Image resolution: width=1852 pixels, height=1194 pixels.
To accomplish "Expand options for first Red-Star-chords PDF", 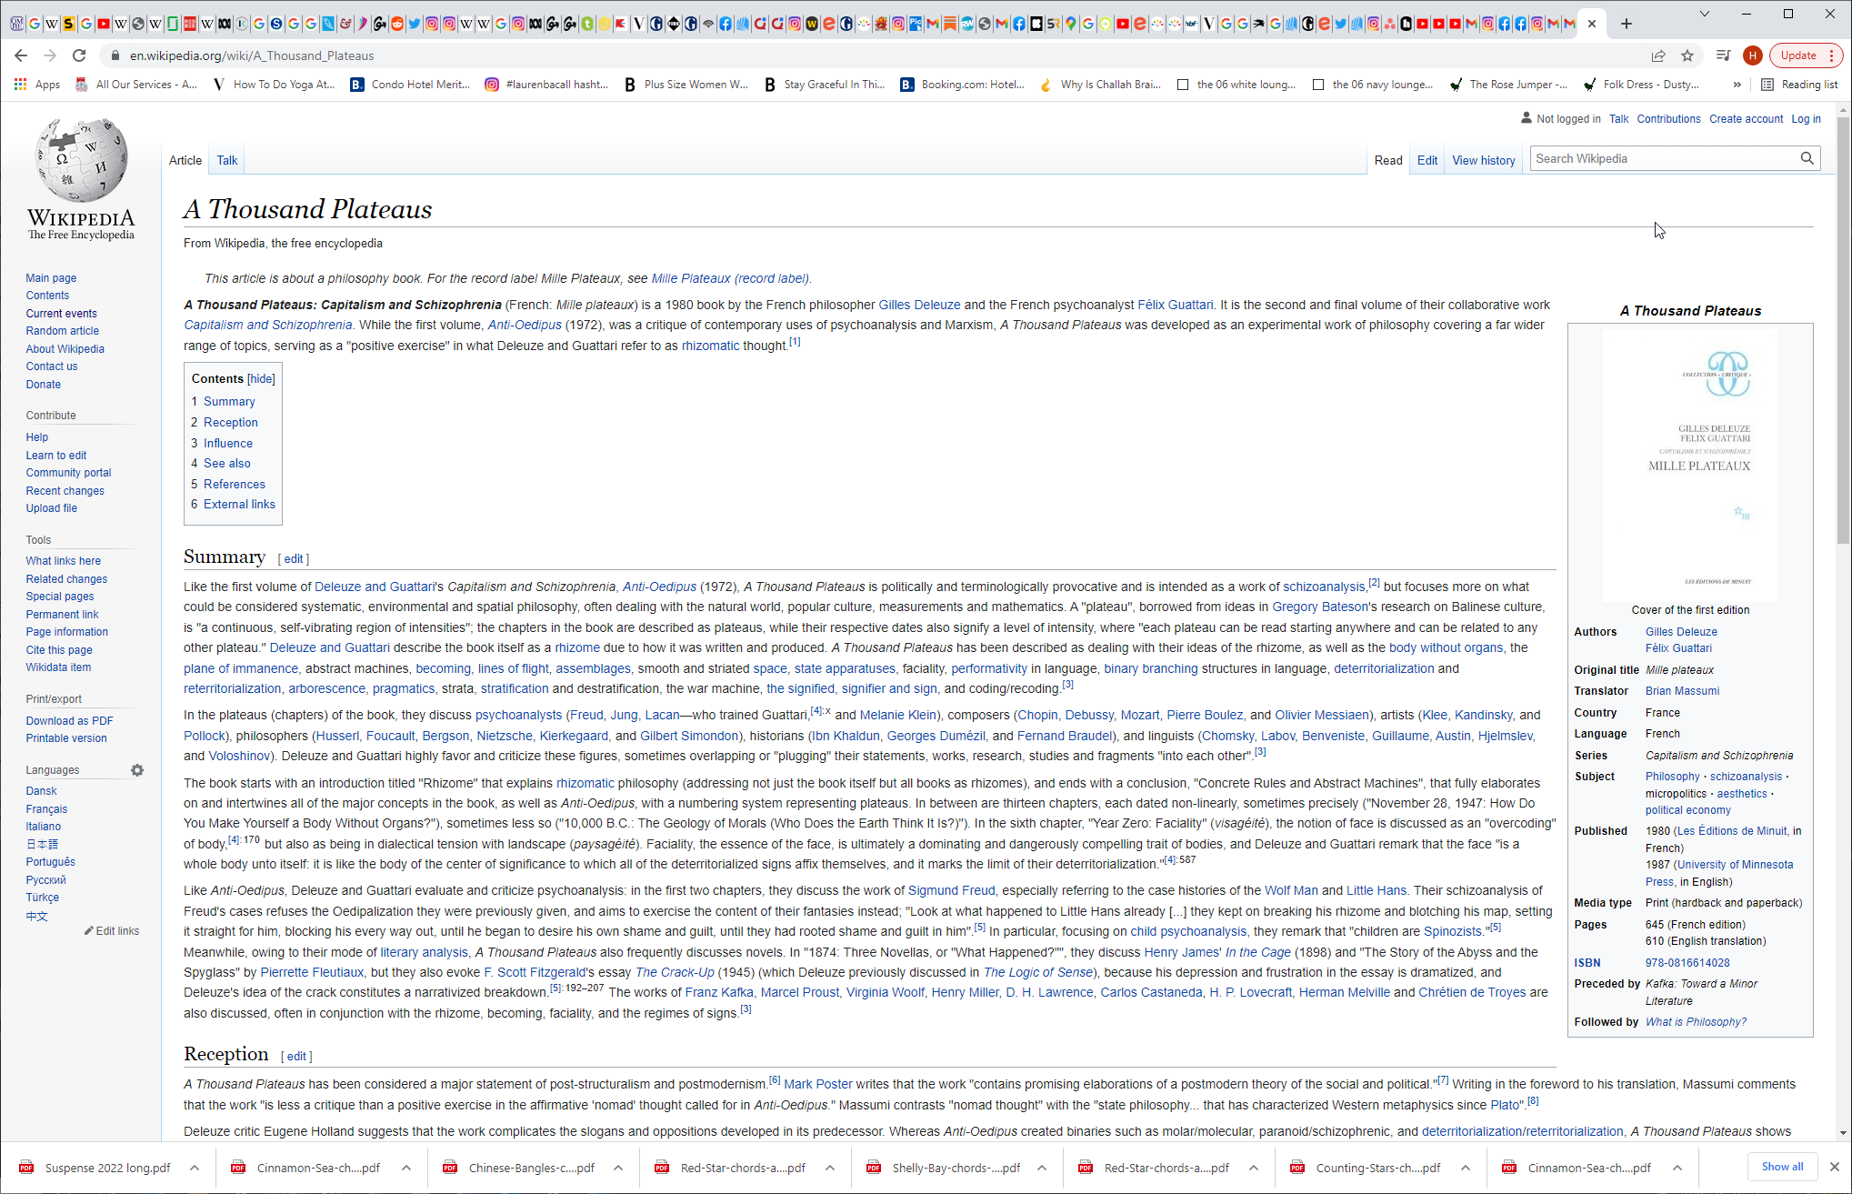I will point(830,1168).
